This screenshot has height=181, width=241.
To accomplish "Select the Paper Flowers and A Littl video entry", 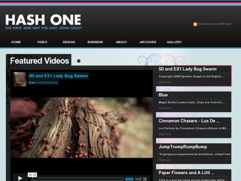I will point(194,175).
